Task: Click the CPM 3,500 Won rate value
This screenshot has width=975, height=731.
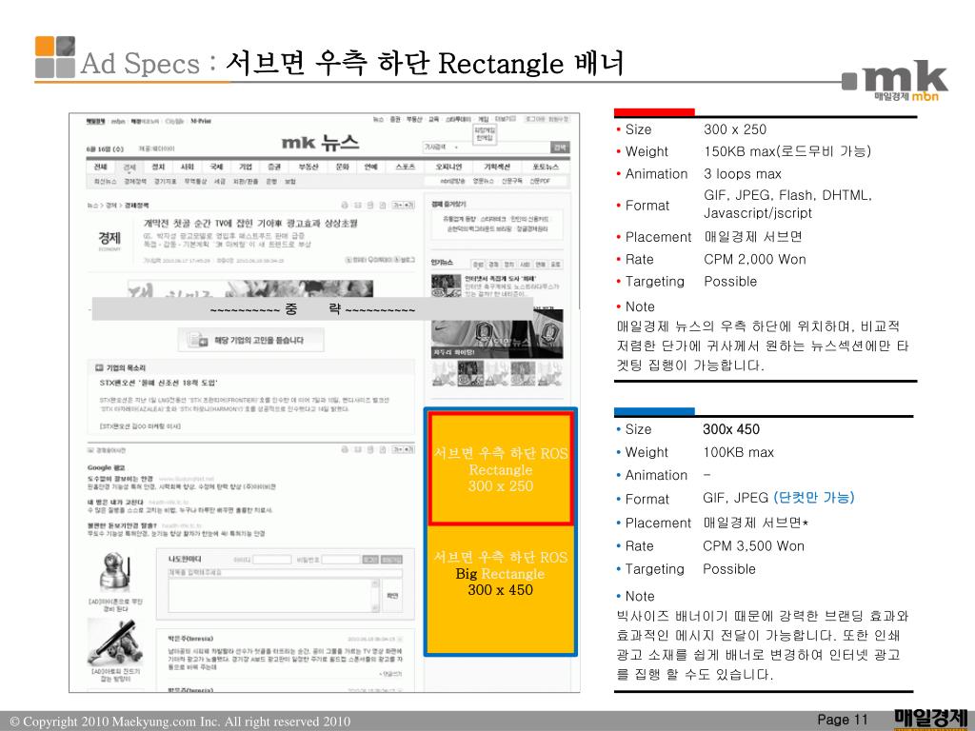Action: [753, 545]
